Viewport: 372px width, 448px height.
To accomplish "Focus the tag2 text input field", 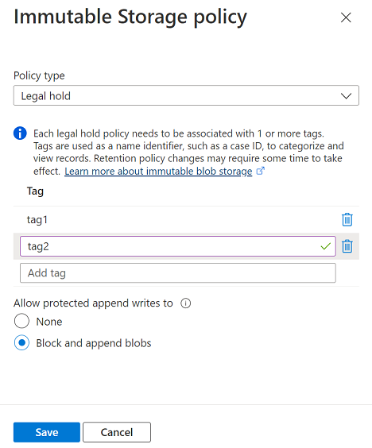I will click(178, 246).
